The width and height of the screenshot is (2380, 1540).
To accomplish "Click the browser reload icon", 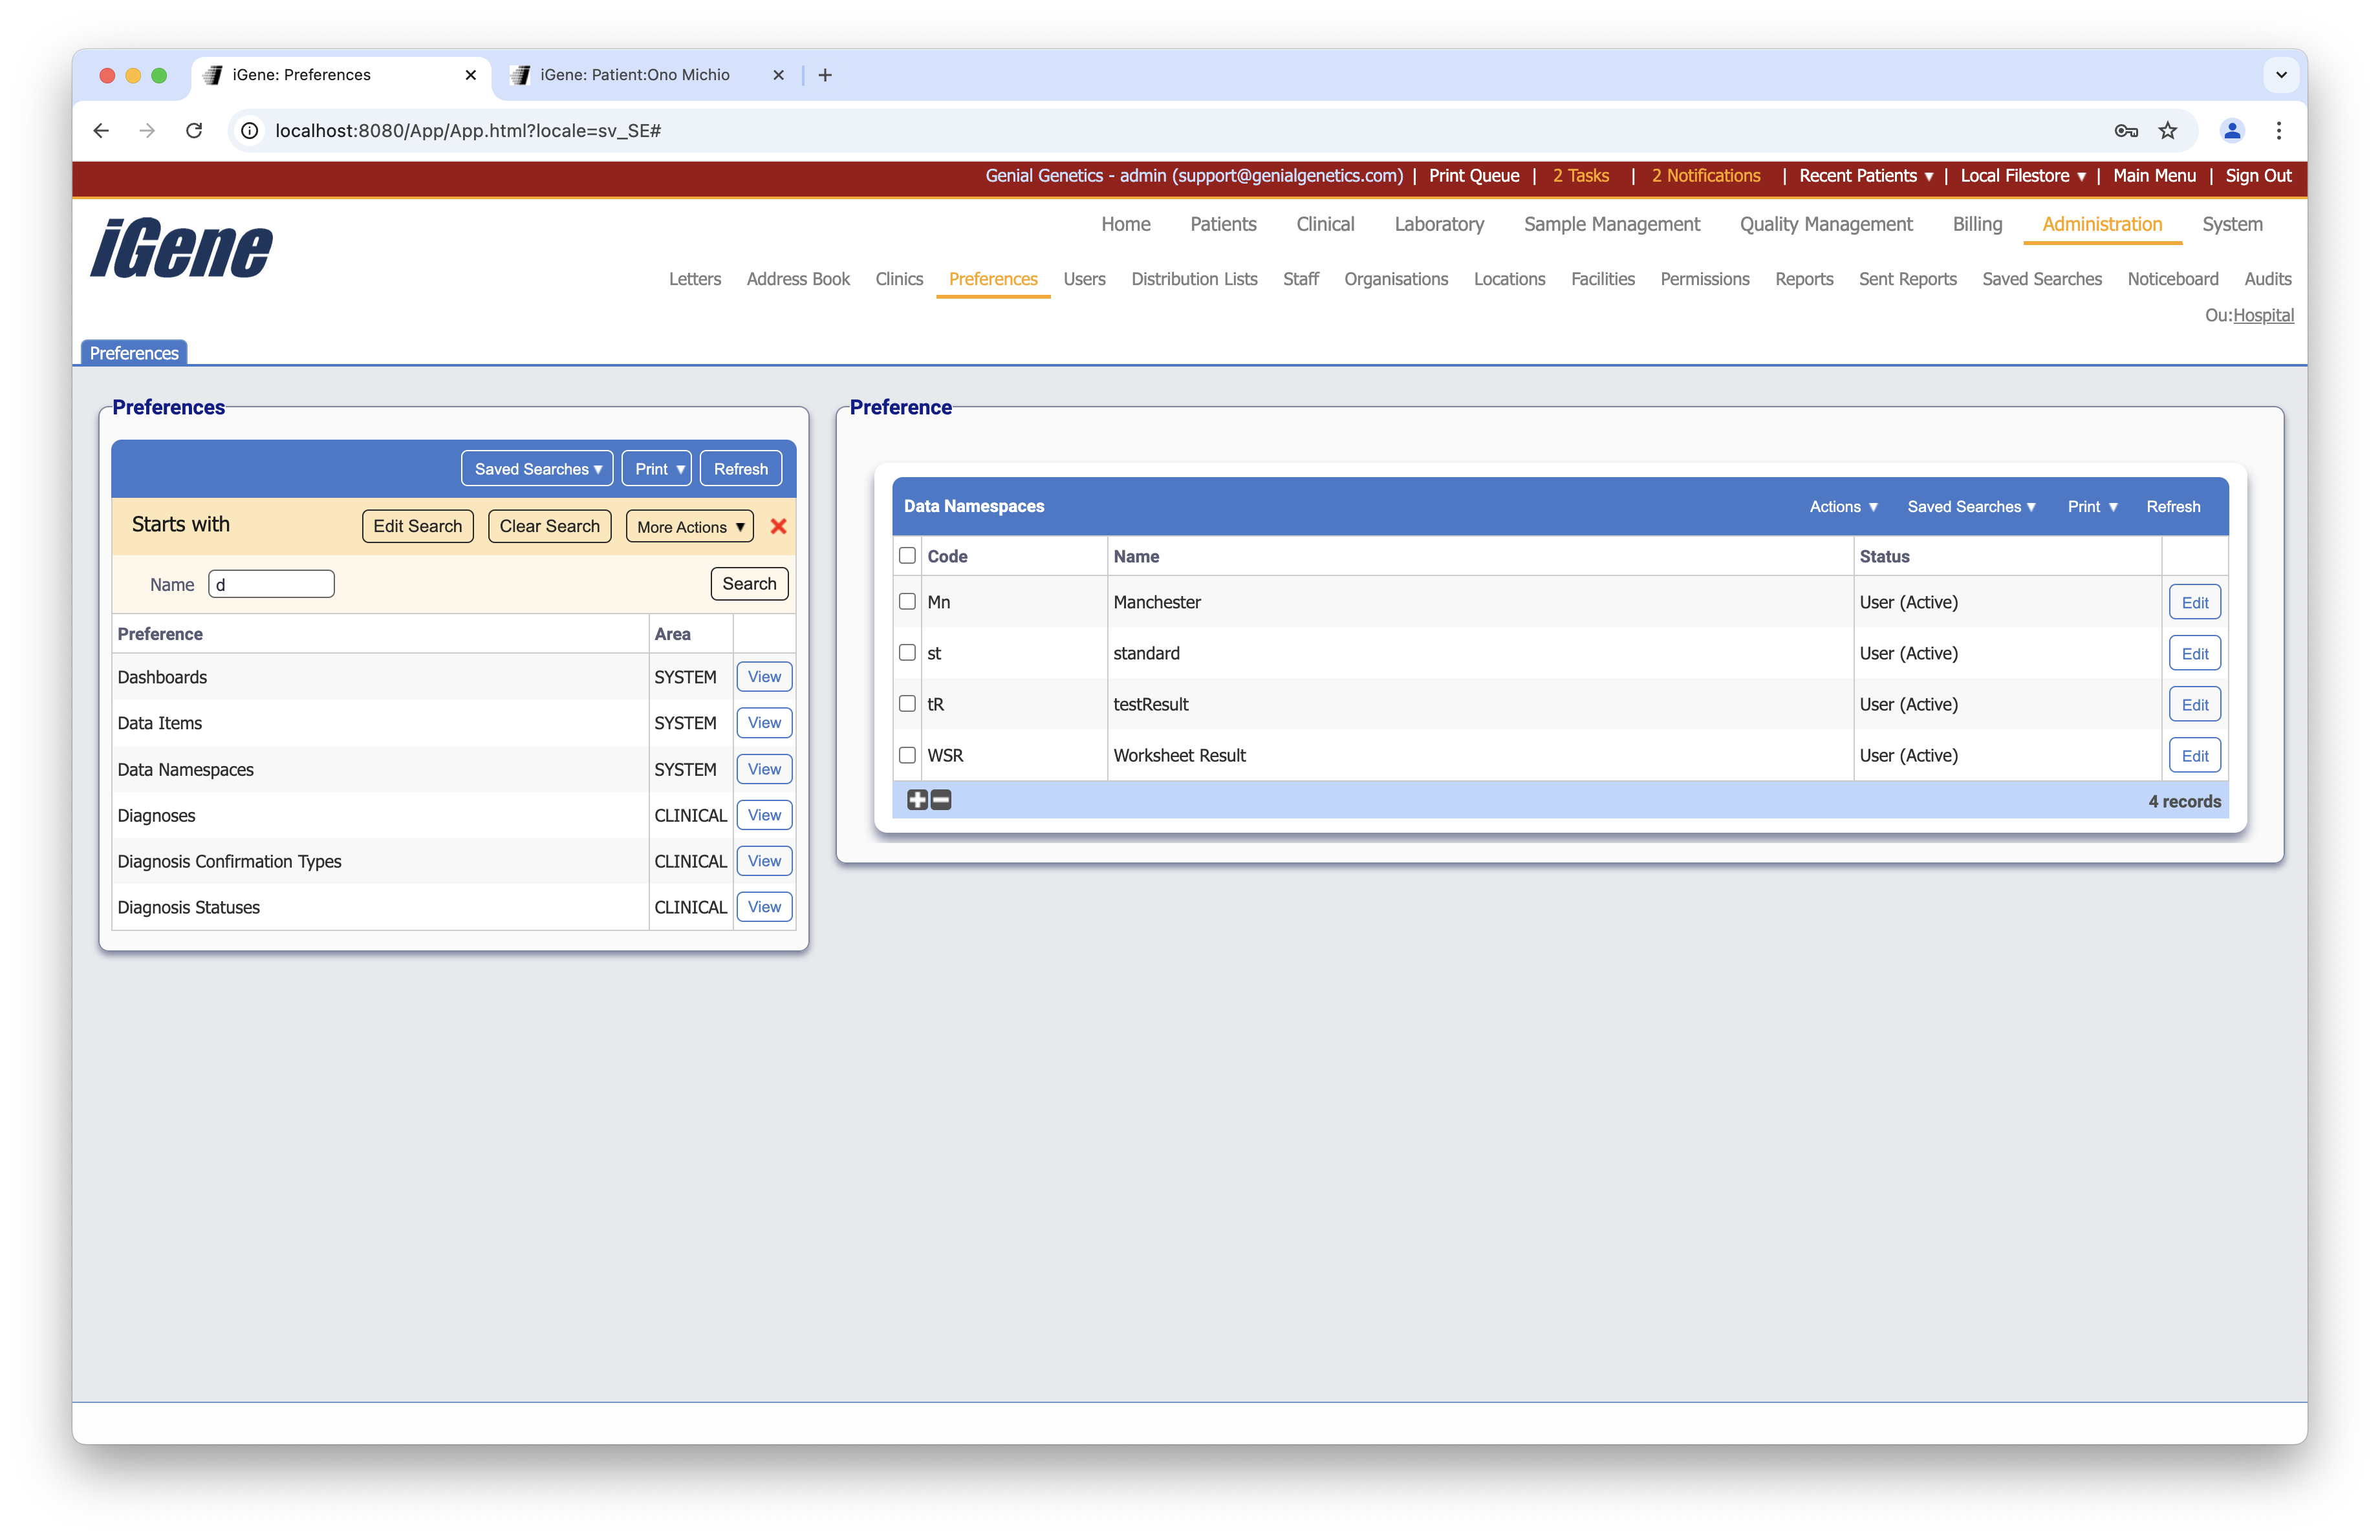I will click(x=194, y=131).
